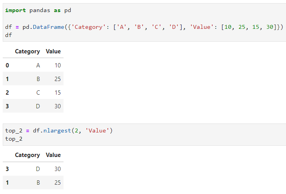Click the 'df' line ending the first cell

9,35
